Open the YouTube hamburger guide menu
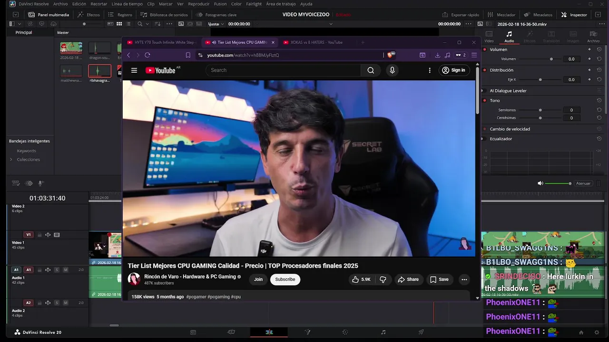 (x=134, y=70)
